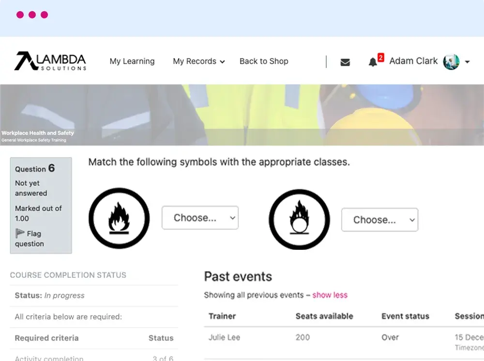Click Workplace Health and Safety course title
The width and height of the screenshot is (484, 361).
pyautogui.click(x=38, y=133)
